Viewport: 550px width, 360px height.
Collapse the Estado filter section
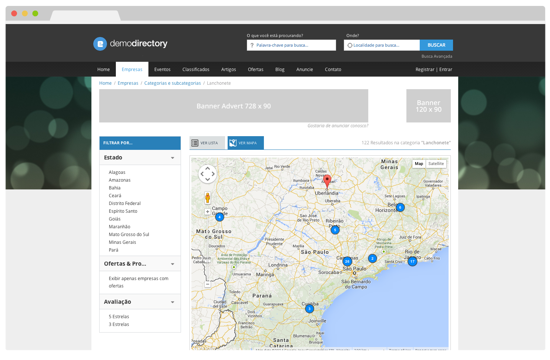[172, 158]
